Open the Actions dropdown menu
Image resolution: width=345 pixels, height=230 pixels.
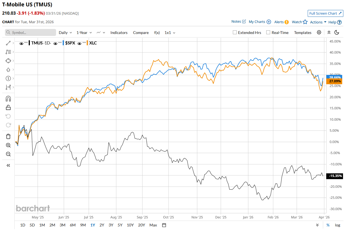pos(318,22)
